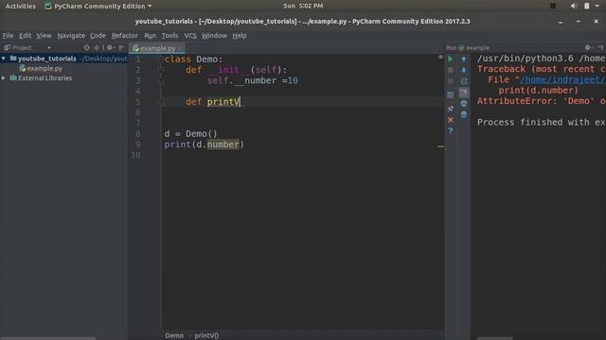Image resolution: width=606 pixels, height=340 pixels.
Task: Move down the stack trace arrow
Action: tap(464, 70)
